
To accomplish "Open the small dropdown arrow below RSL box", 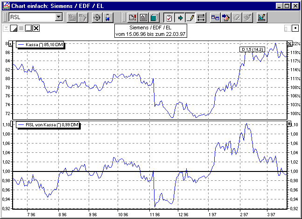I will click(6, 28).
